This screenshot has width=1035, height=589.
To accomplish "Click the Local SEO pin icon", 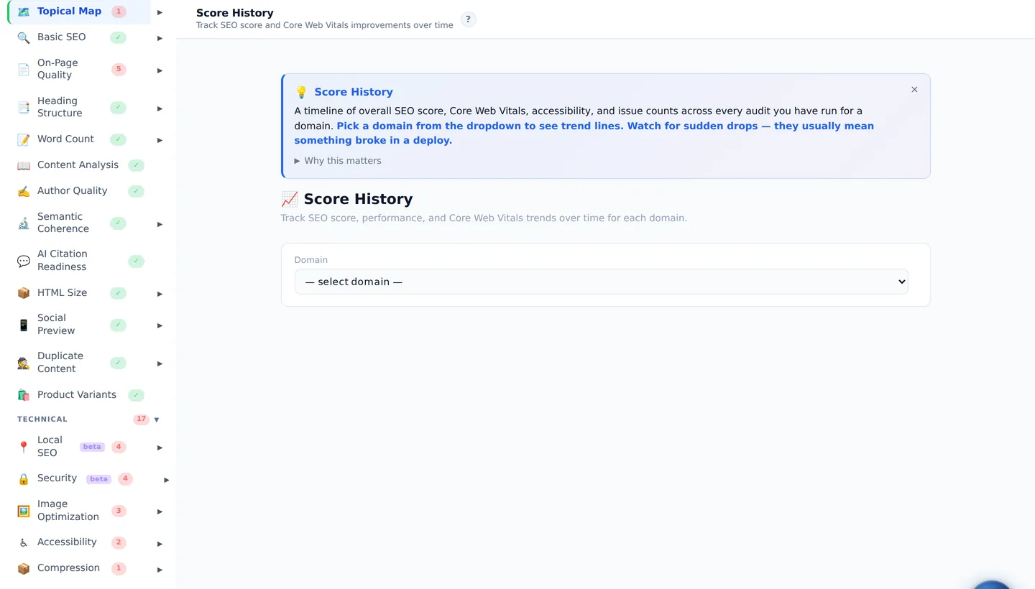I will point(24,447).
